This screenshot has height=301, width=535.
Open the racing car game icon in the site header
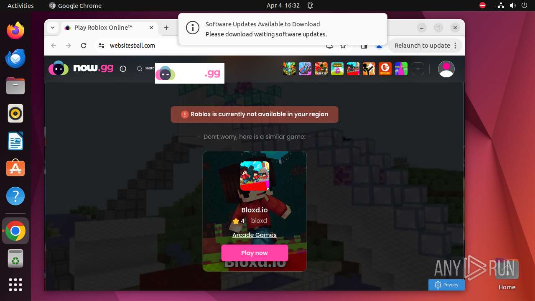click(305, 69)
